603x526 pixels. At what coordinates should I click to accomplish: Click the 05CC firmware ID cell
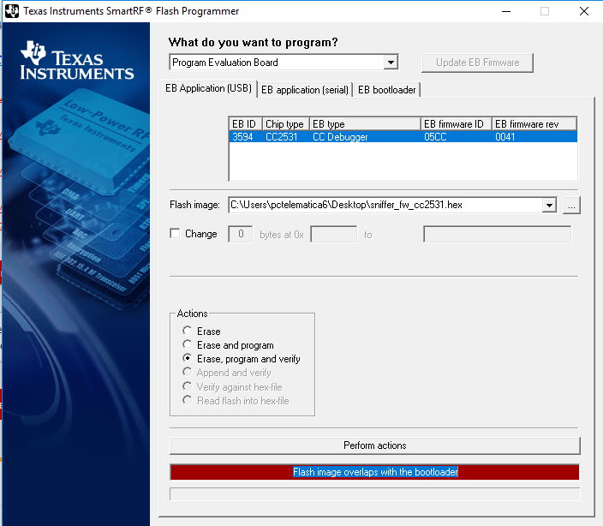click(435, 137)
